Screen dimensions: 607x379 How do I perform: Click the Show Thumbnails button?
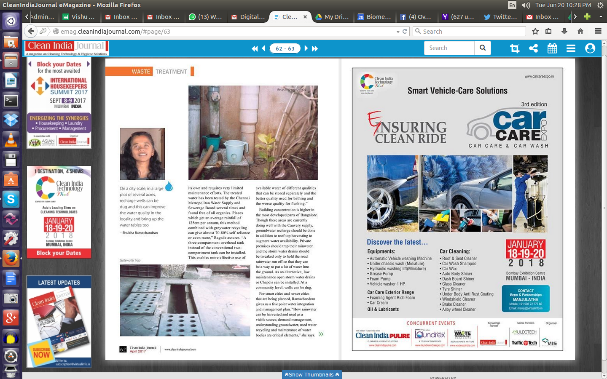coord(312,374)
